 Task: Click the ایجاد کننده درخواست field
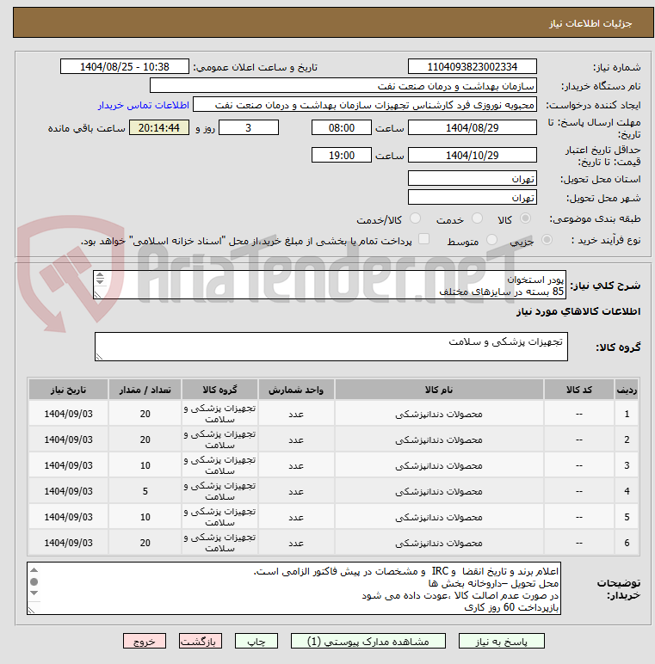pyautogui.click(x=365, y=105)
